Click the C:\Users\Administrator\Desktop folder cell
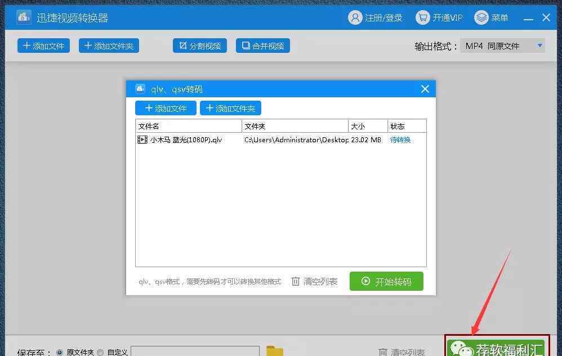Screen dimensions: 562x356 pyautogui.click(x=296, y=139)
